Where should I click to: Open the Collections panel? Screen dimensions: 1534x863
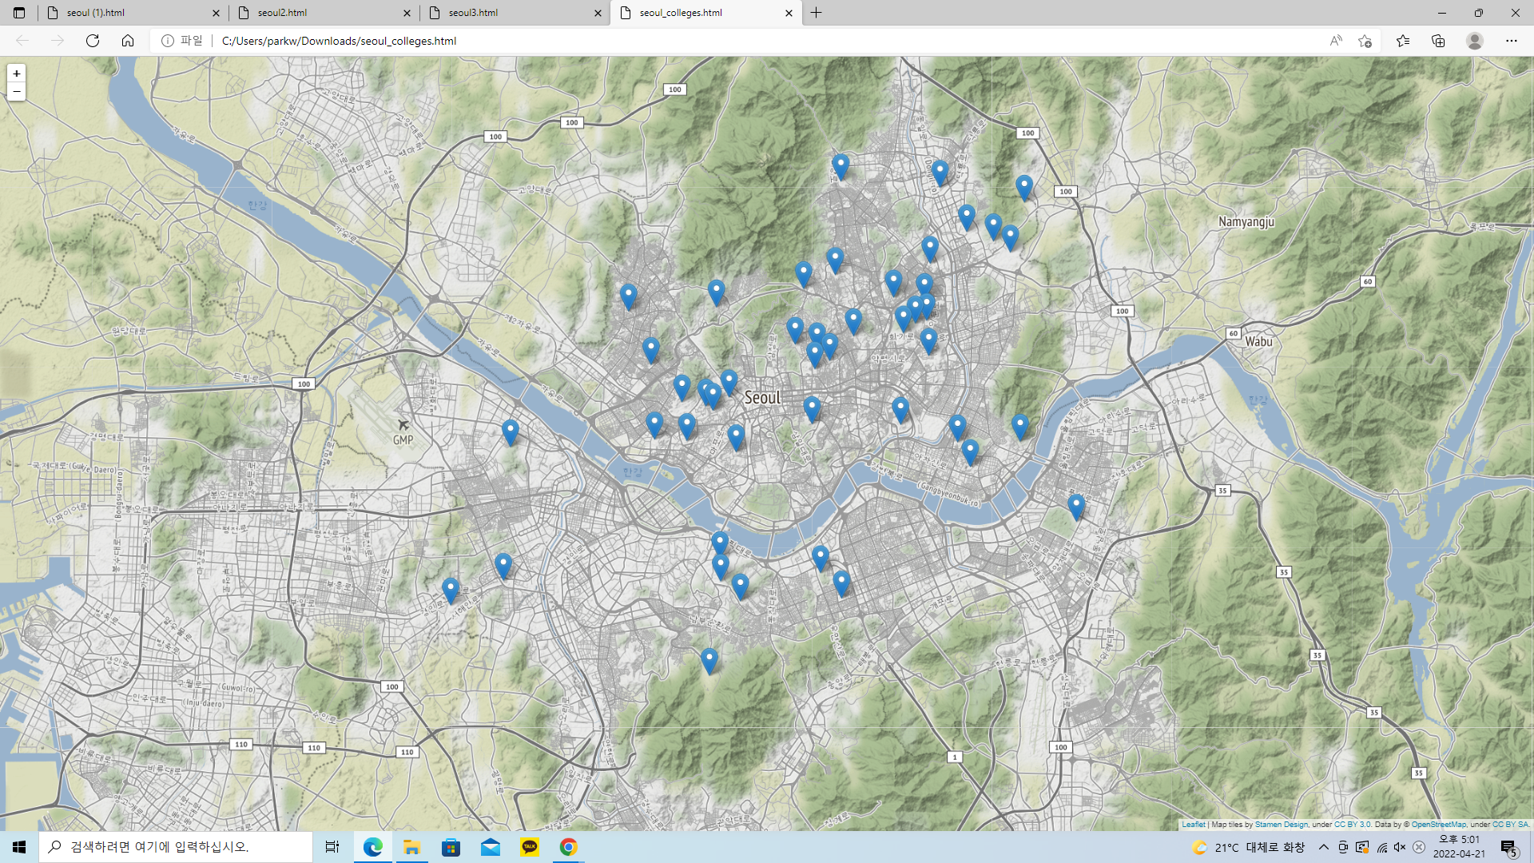pos(1438,41)
